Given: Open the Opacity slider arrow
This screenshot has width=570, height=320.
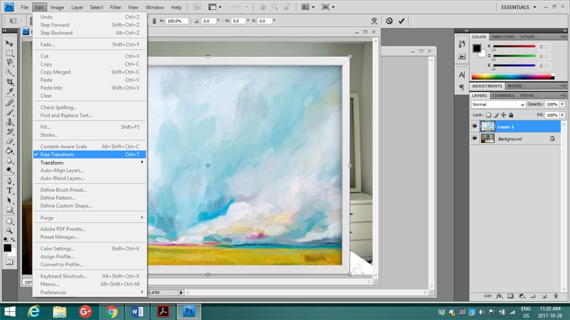Looking at the screenshot, I should click(562, 104).
